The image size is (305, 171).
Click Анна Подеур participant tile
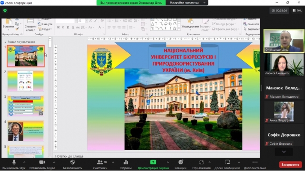(284, 112)
